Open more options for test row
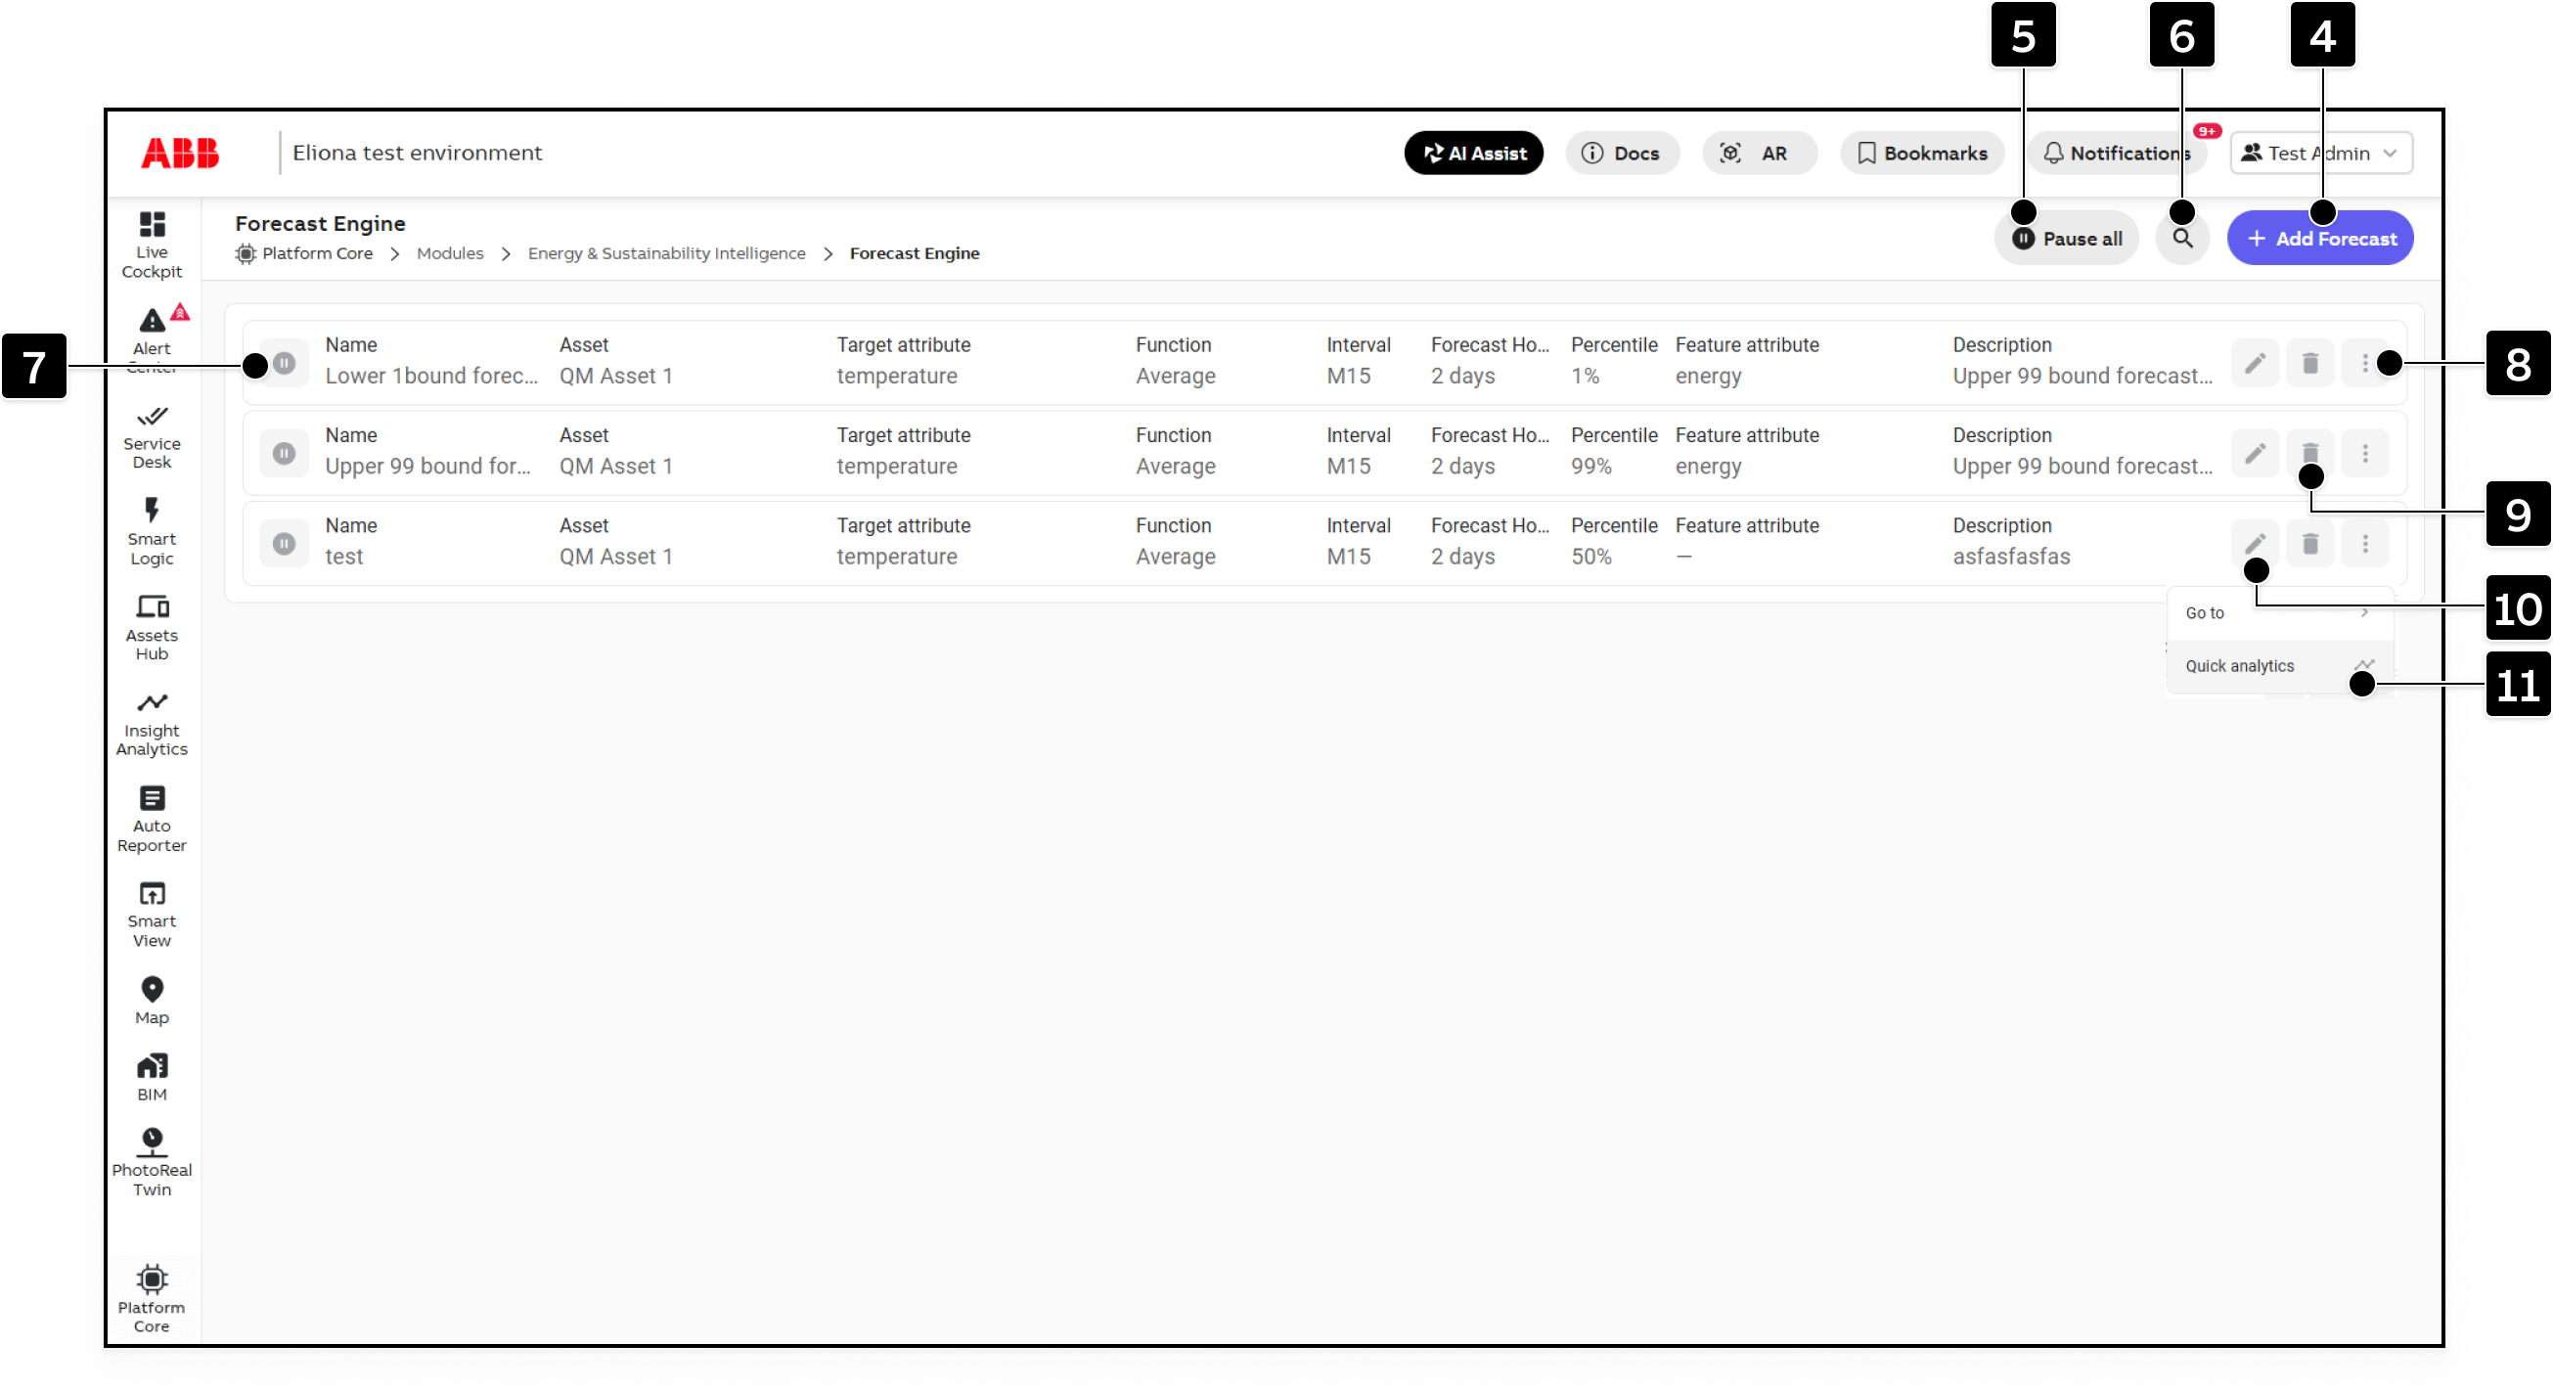Viewport: 2553px width, 1389px height. pos(2366,543)
